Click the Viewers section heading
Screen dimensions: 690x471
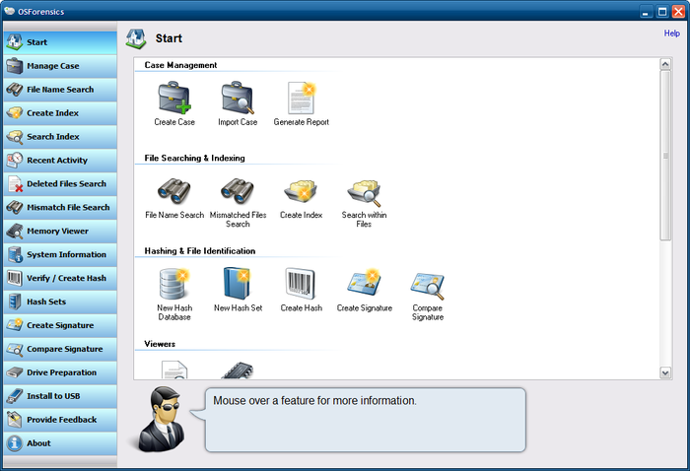click(x=160, y=344)
